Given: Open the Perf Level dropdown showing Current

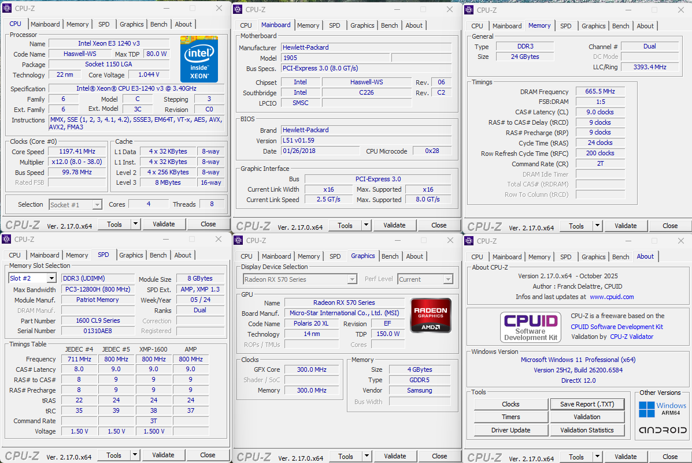Looking at the screenshot, I should pyautogui.click(x=448, y=279).
